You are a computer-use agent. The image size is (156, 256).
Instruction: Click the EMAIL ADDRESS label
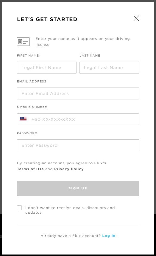[x=32, y=82]
